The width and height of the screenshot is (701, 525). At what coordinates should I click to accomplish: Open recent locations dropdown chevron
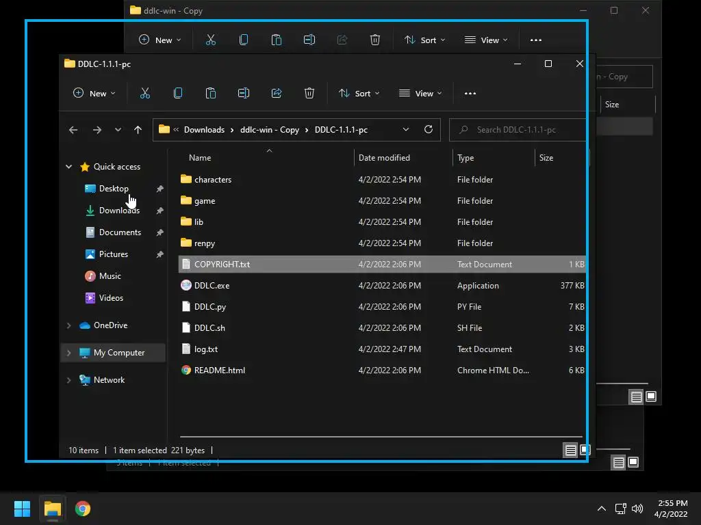118,130
